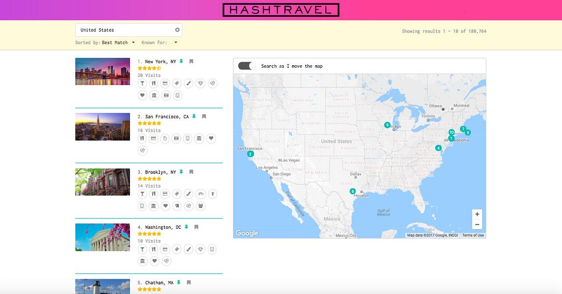Bookmark the Chatham, MA result

coord(189,283)
